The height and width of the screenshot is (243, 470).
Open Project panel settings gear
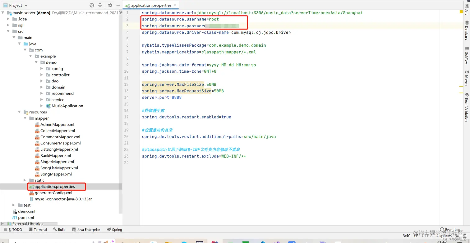point(110,5)
